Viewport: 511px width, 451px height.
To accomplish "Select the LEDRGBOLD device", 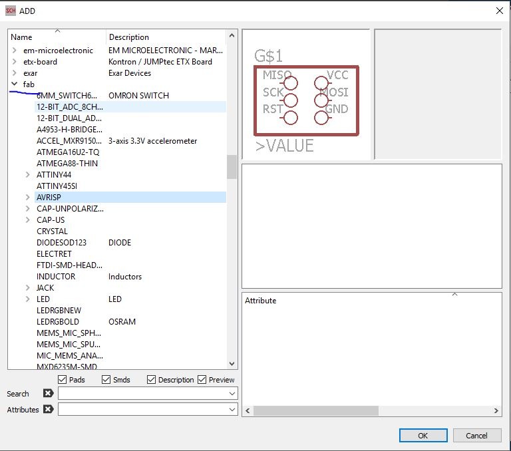I will pyautogui.click(x=58, y=322).
